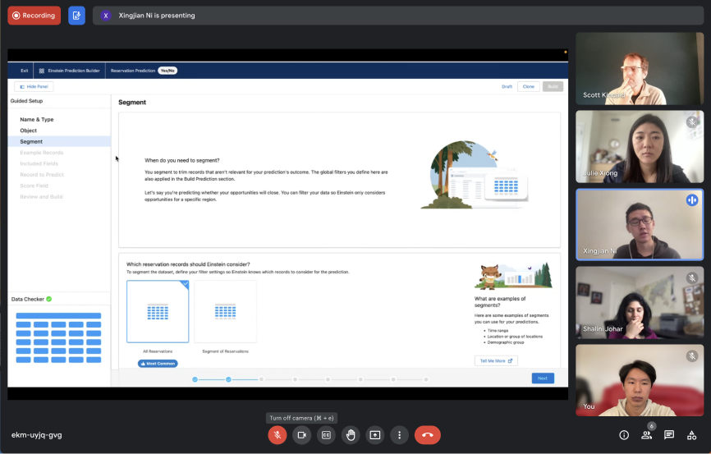This screenshot has height=454, width=711.
Task: Open the blue notes icon beside Recording
Action: 76,16
